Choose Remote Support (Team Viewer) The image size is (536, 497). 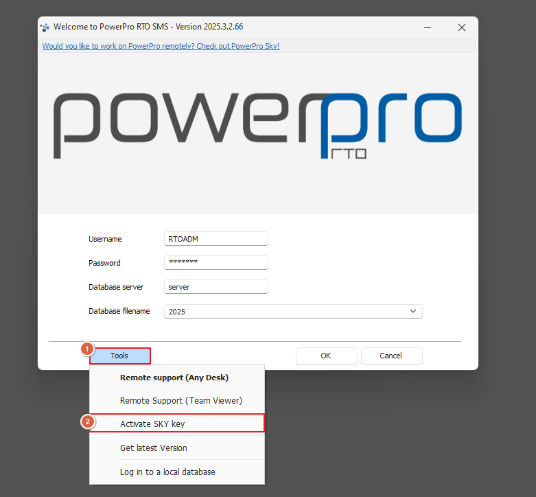click(x=177, y=401)
